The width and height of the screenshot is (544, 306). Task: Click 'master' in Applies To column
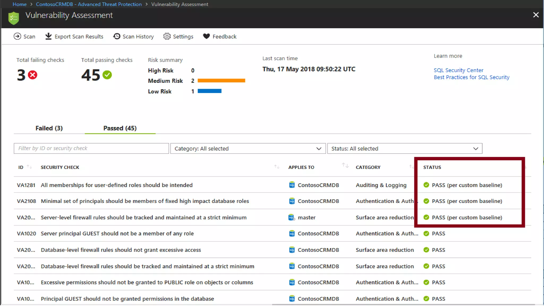(x=307, y=218)
